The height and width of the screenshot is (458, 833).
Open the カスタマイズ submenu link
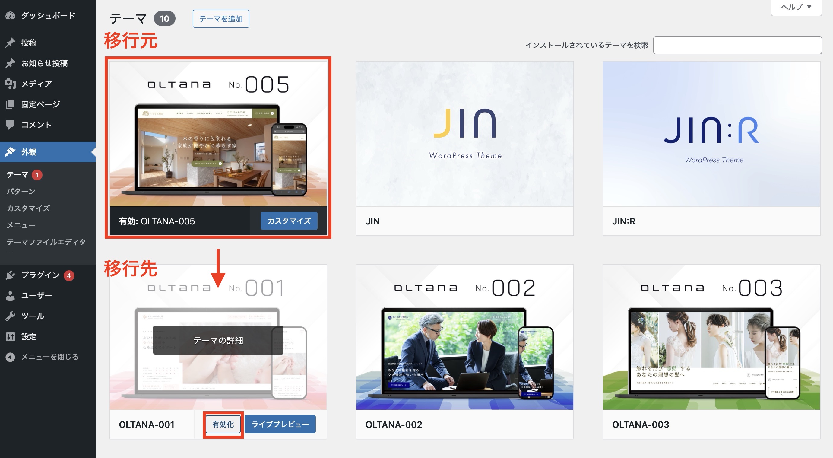[x=28, y=208]
